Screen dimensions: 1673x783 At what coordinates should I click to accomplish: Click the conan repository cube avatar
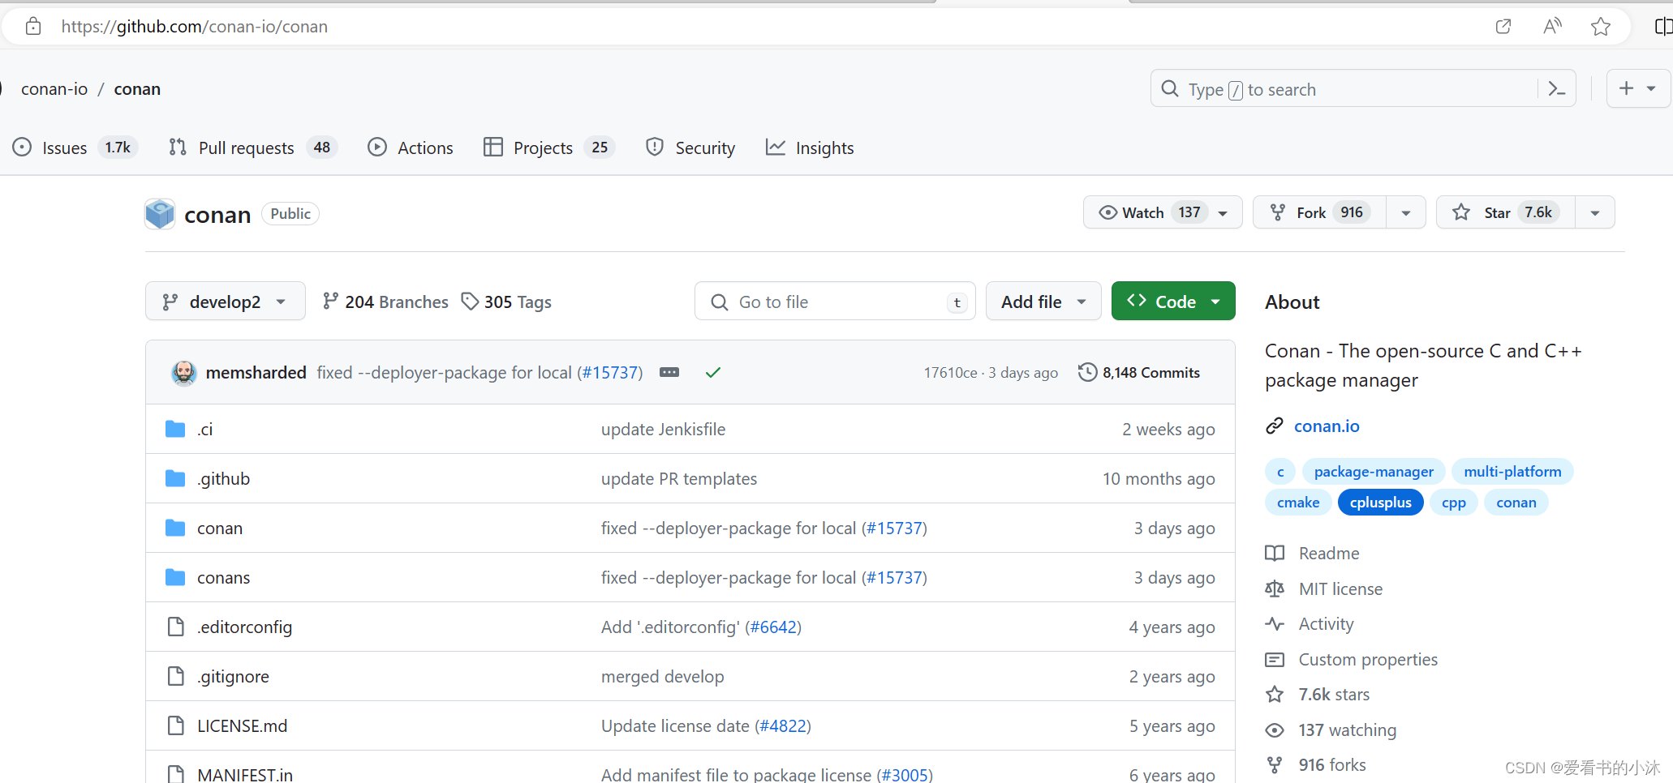coord(160,214)
